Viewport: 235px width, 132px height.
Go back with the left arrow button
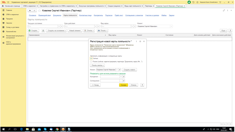coord(30,11)
